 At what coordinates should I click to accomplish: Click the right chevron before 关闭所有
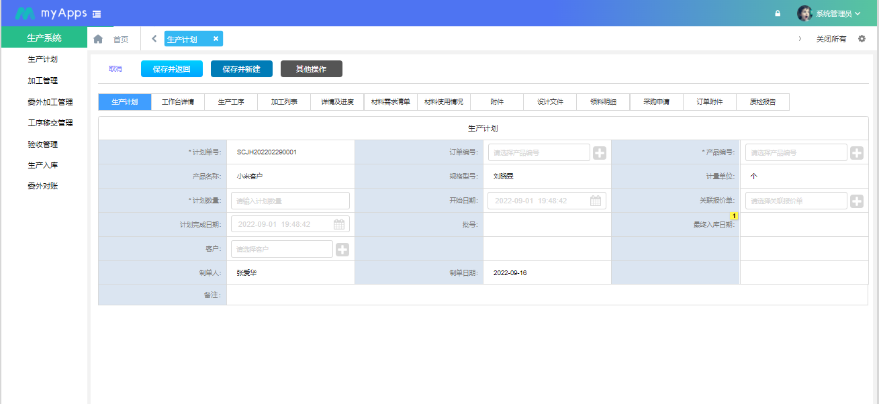(799, 39)
